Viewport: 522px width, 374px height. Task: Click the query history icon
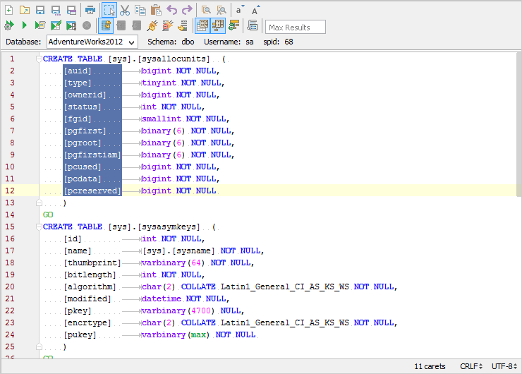point(253,25)
